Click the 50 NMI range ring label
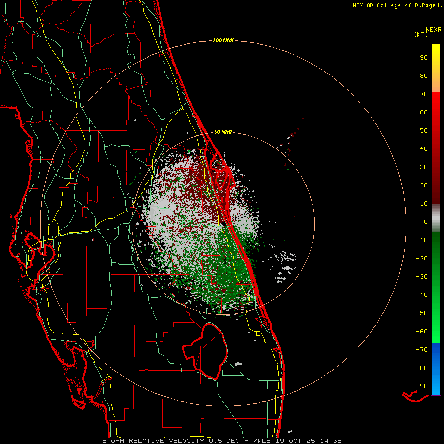Image resolution: width=444 pixels, height=444 pixels. [223, 132]
